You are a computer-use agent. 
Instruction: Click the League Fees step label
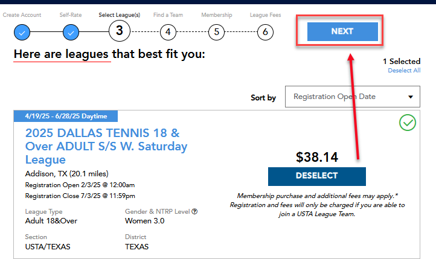265,14
